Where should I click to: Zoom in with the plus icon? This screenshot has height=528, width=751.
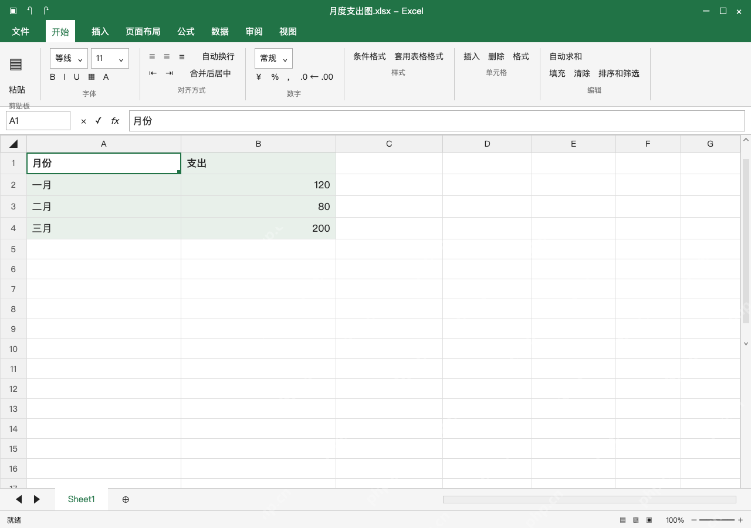click(x=740, y=520)
